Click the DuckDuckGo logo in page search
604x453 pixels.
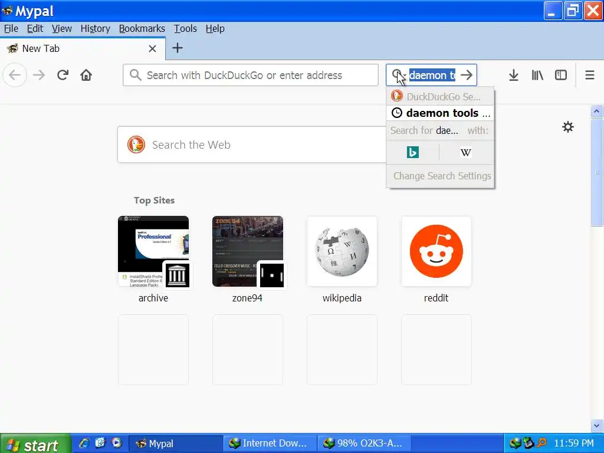click(136, 145)
